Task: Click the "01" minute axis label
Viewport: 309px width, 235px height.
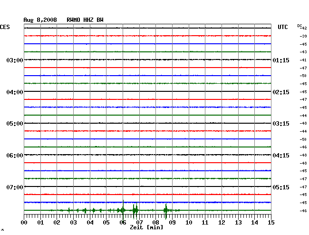Action: (x=40, y=223)
